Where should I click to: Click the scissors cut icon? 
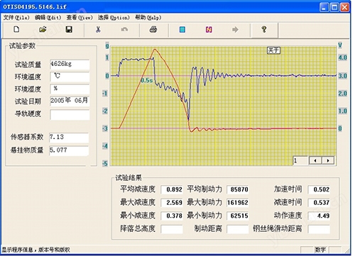(x=98, y=30)
